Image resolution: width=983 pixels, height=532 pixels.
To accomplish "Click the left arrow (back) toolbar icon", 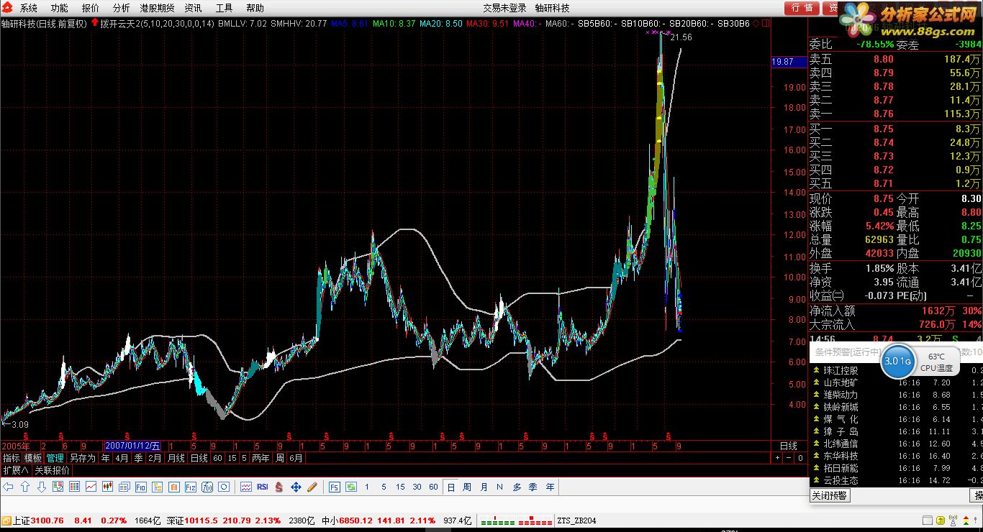I will pos(9,487).
